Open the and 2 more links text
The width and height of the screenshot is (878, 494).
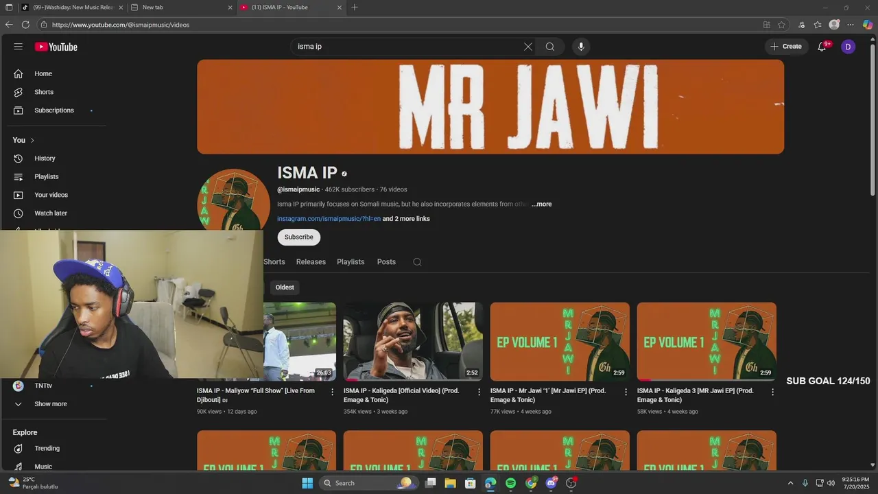(x=406, y=219)
